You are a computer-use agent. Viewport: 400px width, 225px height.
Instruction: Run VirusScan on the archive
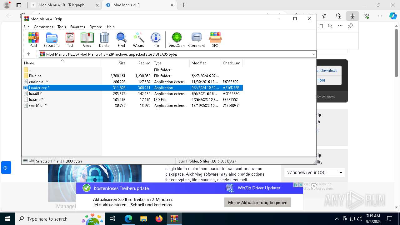[177, 40]
